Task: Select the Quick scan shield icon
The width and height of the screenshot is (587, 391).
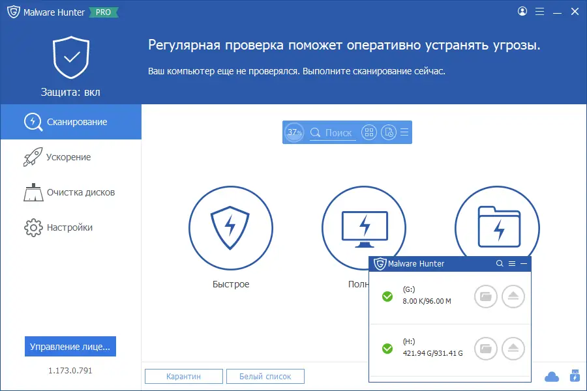Action: click(x=230, y=228)
